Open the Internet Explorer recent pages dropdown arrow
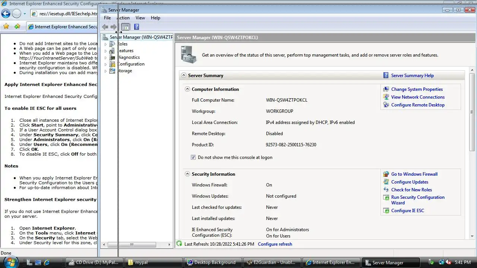This screenshot has height=268, width=477. [25, 14]
